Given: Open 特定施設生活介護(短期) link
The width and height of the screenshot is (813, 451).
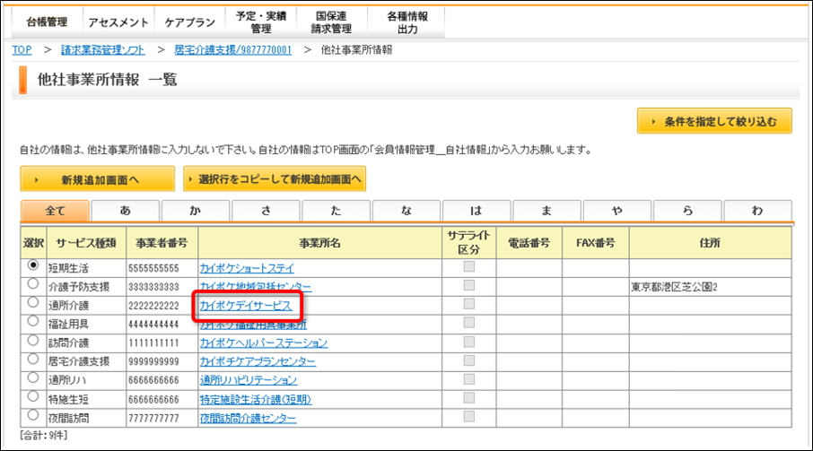Looking at the screenshot, I should click(x=256, y=399).
